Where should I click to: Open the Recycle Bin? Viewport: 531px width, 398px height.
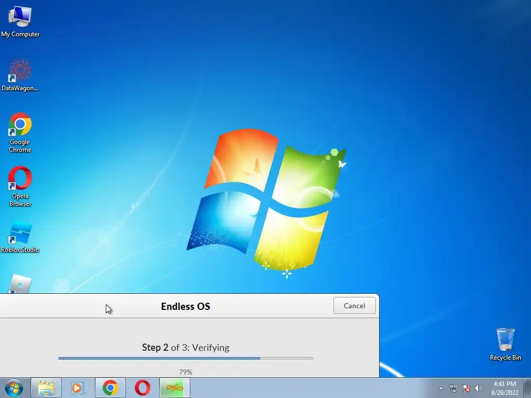505,344
